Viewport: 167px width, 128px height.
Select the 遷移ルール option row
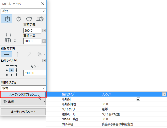tap(106, 114)
